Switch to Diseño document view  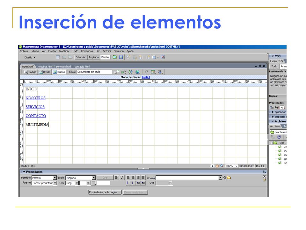point(59,72)
